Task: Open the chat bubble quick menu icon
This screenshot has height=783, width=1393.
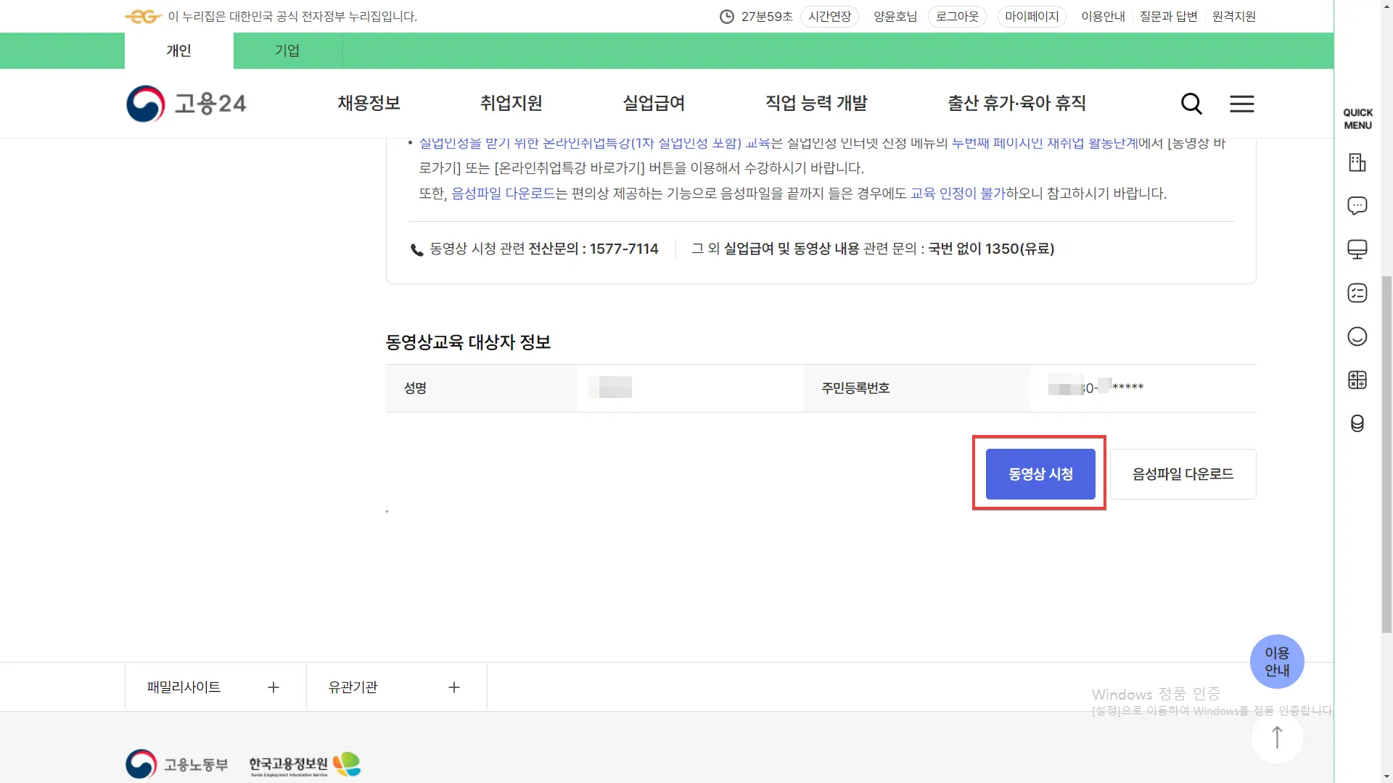Action: tap(1357, 206)
